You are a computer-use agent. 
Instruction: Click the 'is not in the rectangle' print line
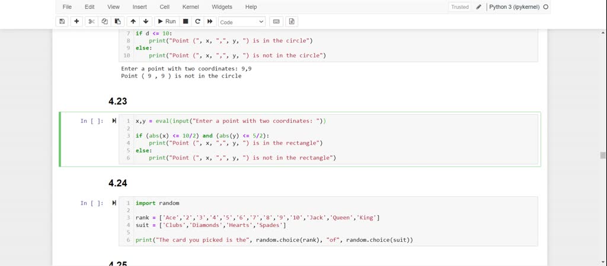point(242,157)
